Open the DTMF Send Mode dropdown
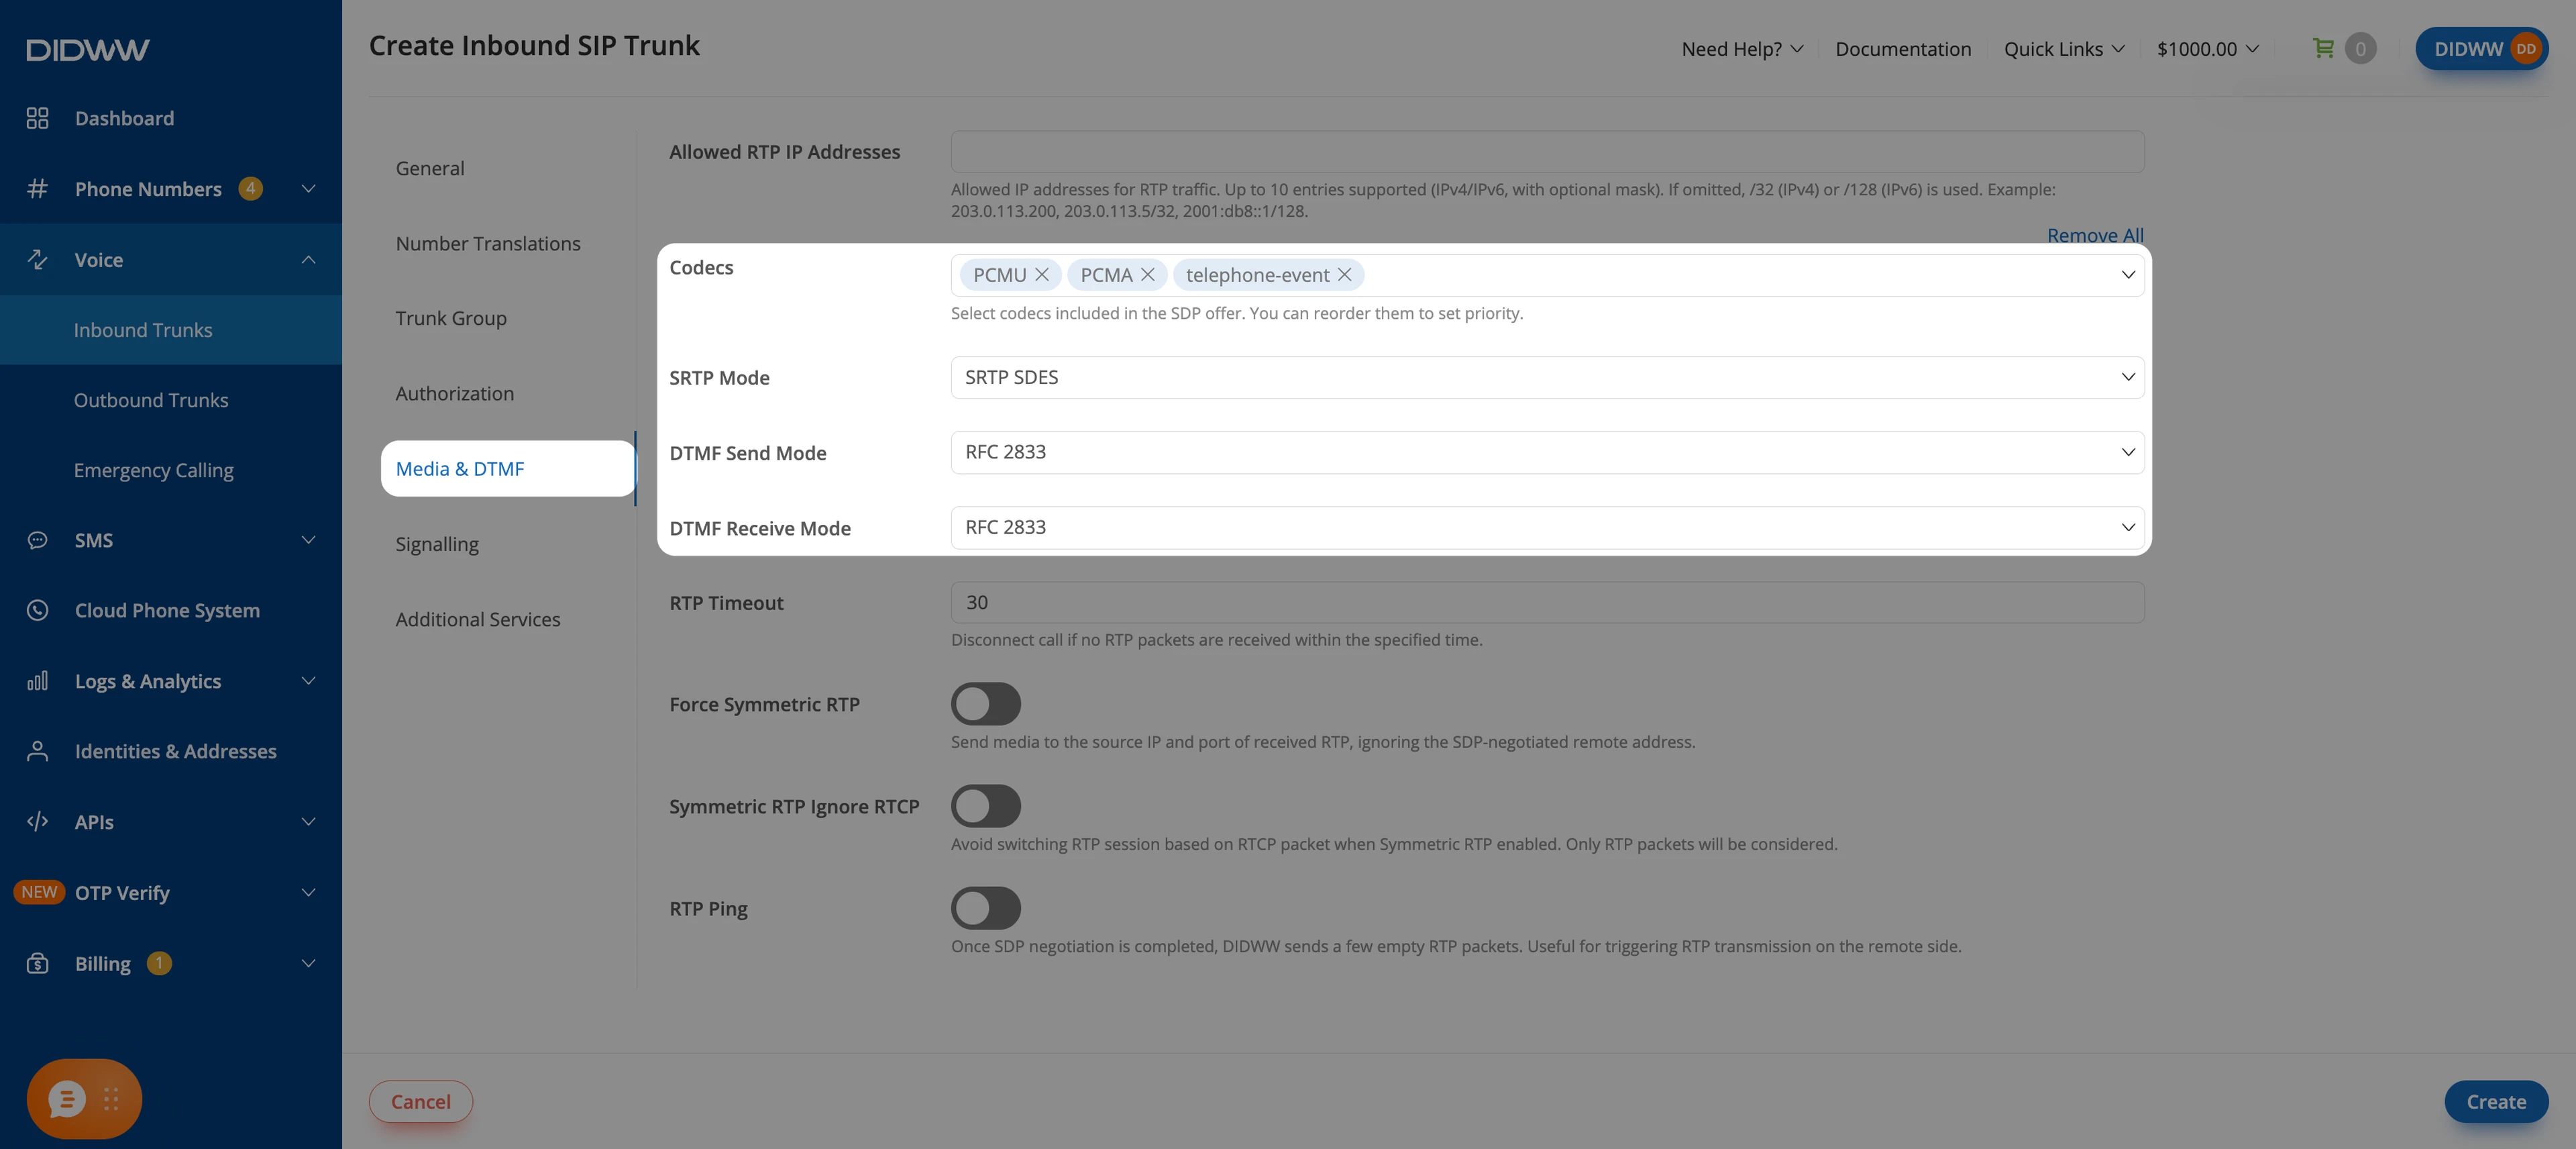This screenshot has width=2576, height=1149. coord(1547,452)
